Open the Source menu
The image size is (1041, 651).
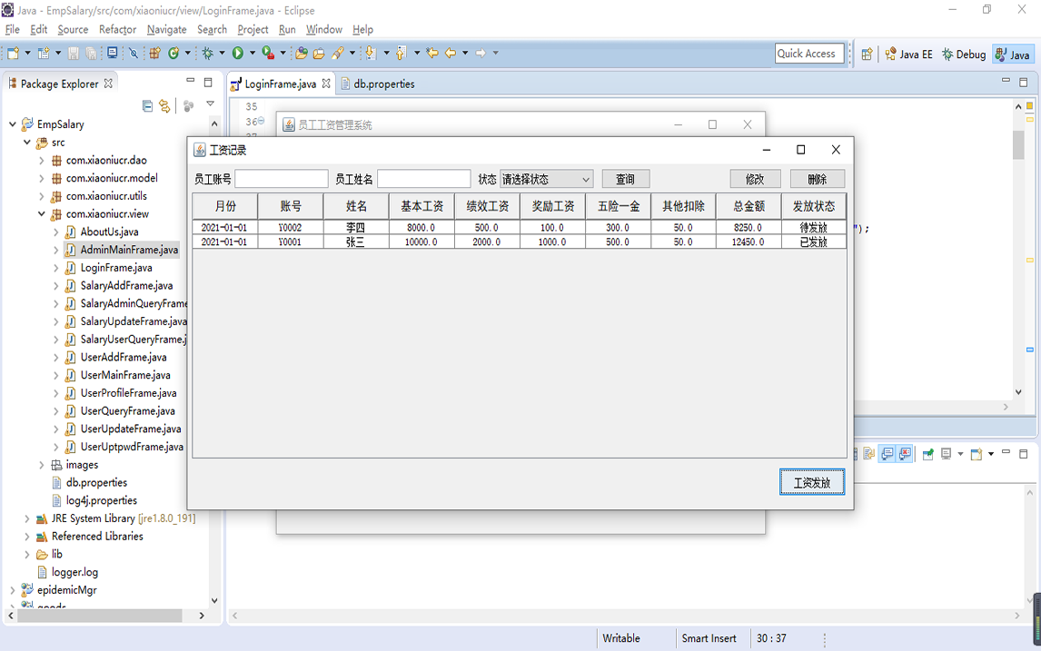[73, 29]
